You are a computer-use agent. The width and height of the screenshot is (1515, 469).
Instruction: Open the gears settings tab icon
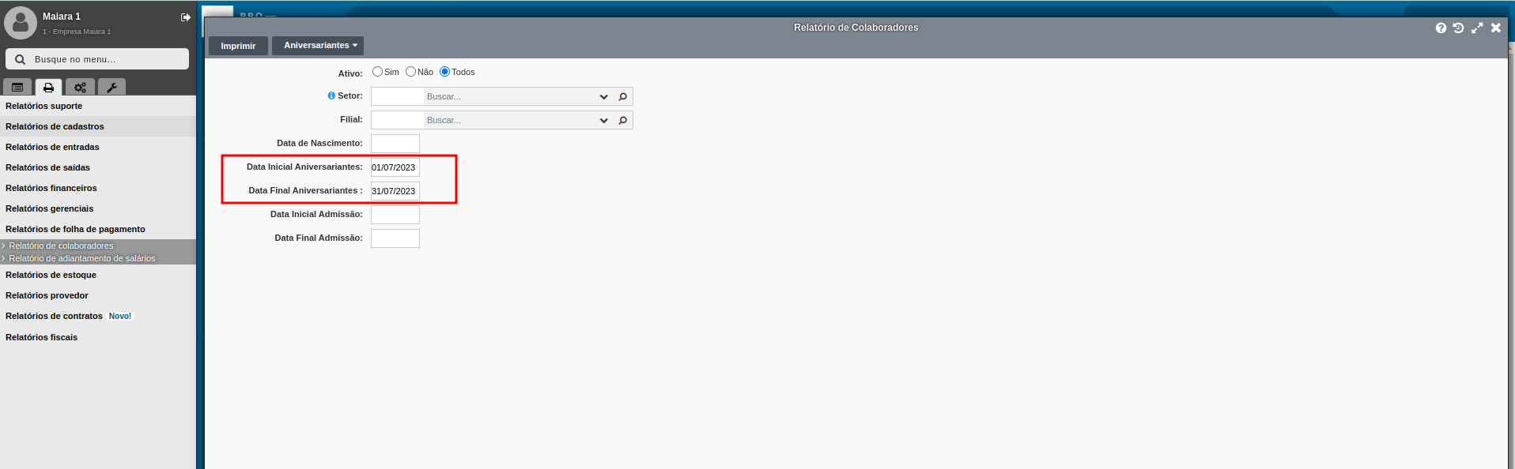click(80, 88)
